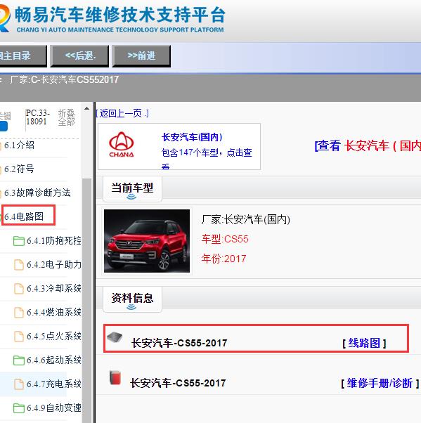Image resolution: width=421 pixels, height=423 pixels.
Task: Select tree item 6.2符号
Action: tap(19, 169)
